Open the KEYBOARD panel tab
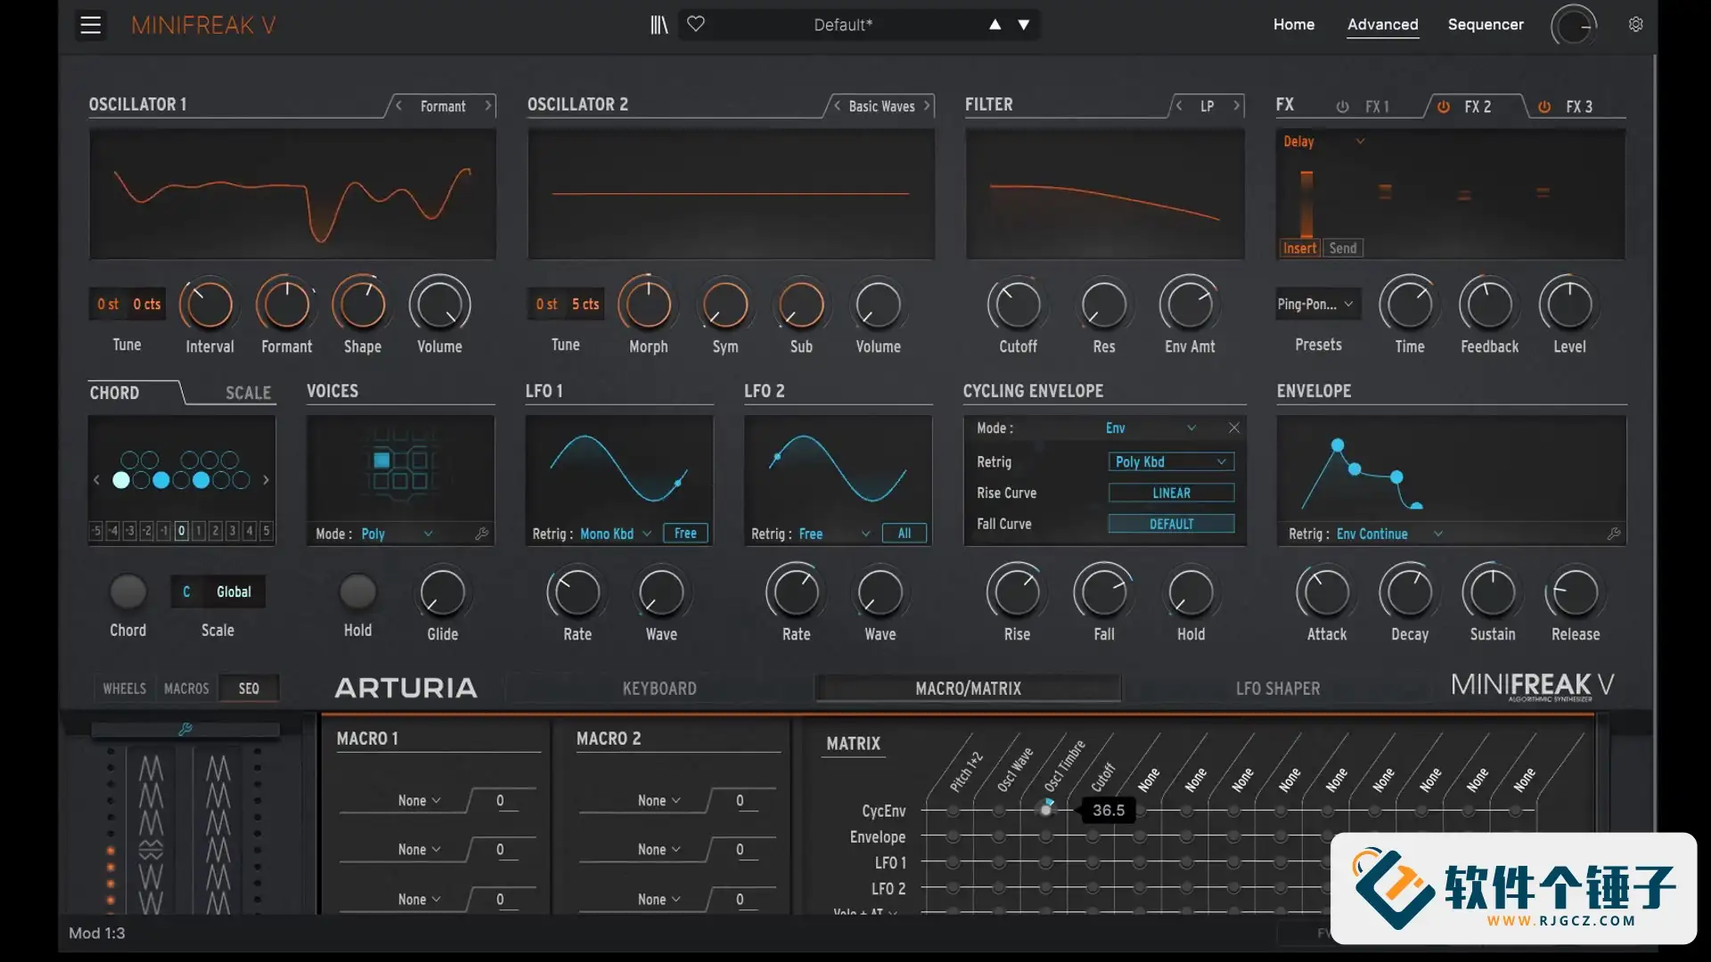Image resolution: width=1711 pixels, height=962 pixels. (x=659, y=689)
